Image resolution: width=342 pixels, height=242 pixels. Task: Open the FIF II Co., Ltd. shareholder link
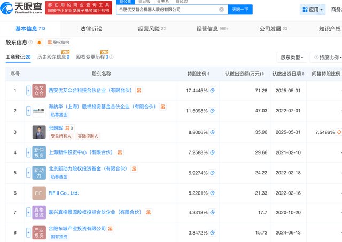[64, 193]
